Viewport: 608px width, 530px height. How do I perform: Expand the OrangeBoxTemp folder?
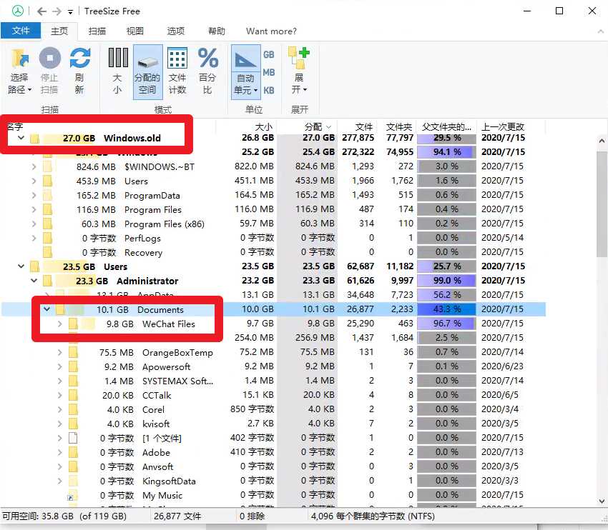[59, 353]
